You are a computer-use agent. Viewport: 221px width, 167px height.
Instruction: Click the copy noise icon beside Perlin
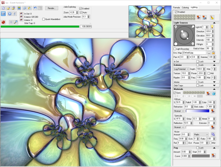click(213, 134)
